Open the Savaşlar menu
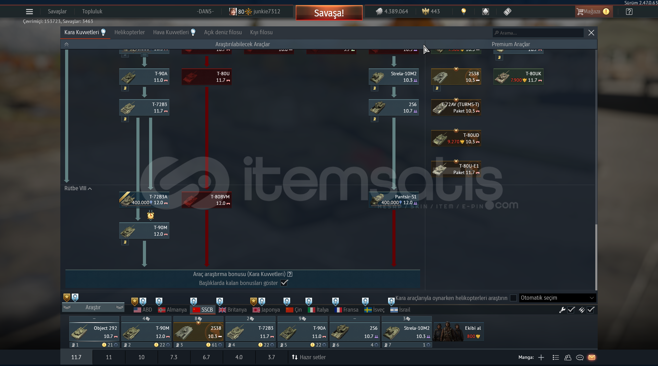Viewport: 658px width, 366px height. pyautogui.click(x=57, y=11)
